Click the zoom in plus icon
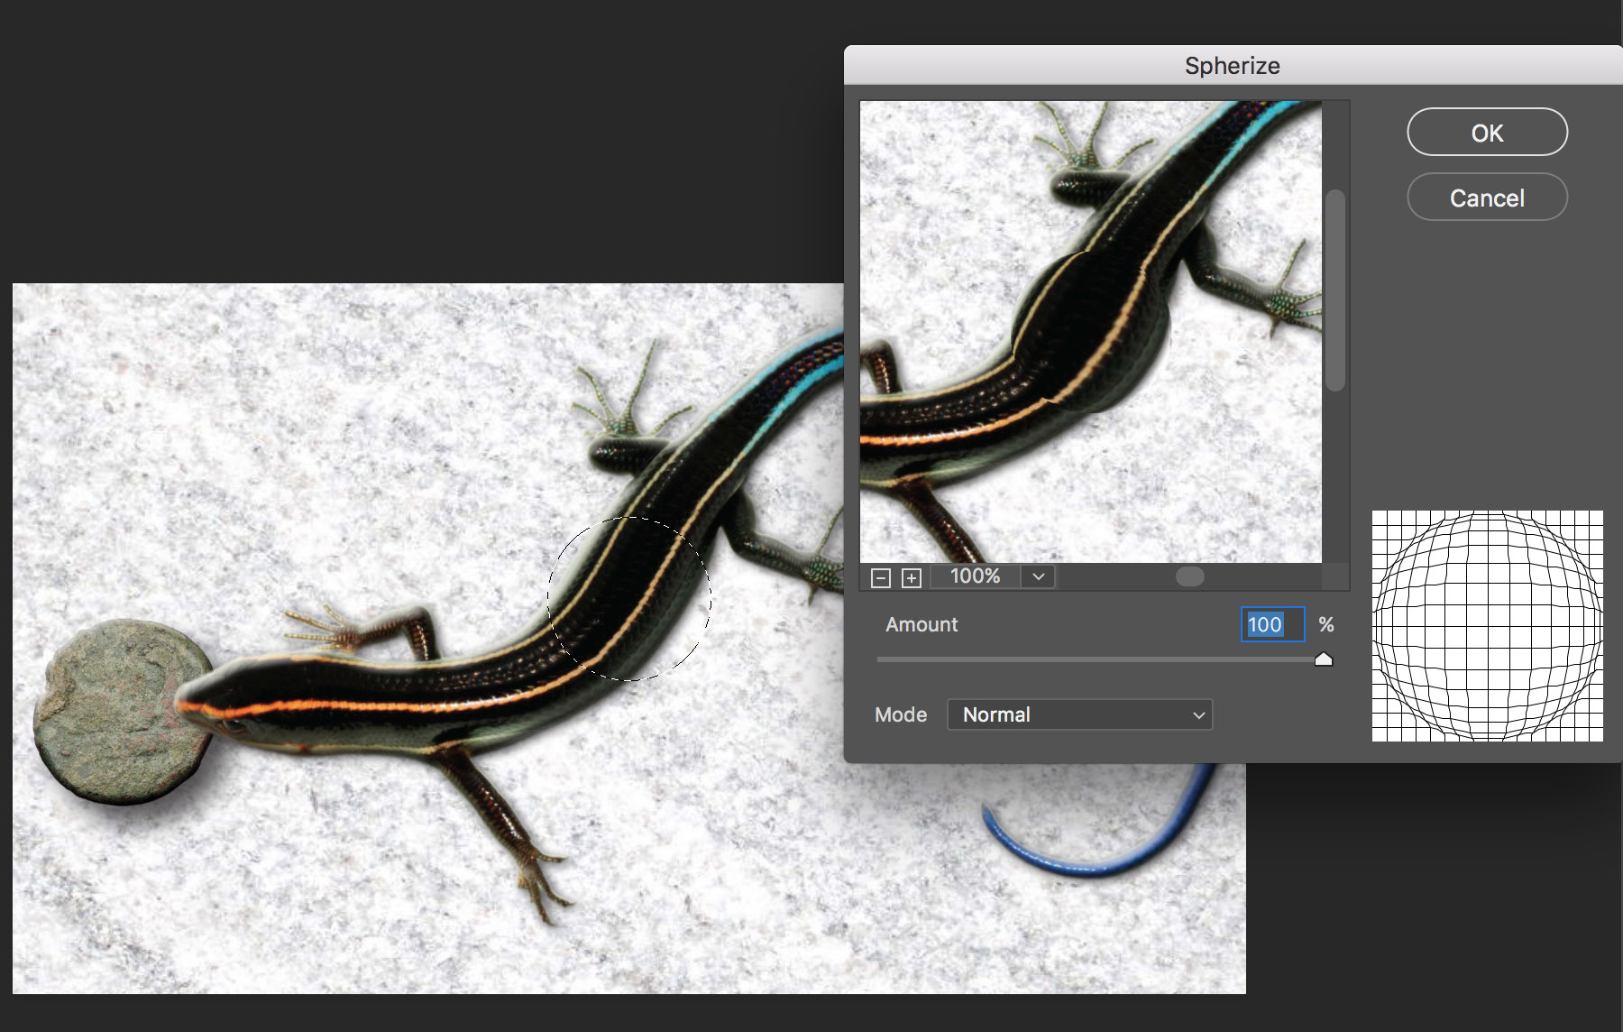The width and height of the screenshot is (1623, 1032). pyautogui.click(x=912, y=578)
